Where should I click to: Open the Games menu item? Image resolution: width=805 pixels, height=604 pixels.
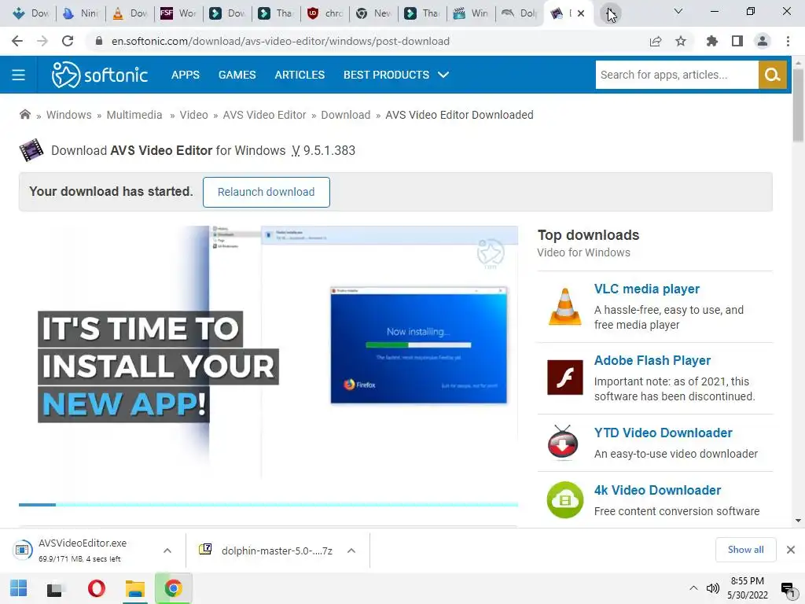click(237, 75)
